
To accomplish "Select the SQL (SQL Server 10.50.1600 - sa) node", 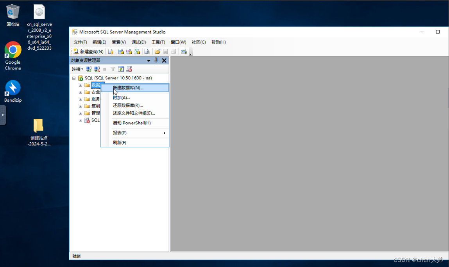I will coord(118,78).
